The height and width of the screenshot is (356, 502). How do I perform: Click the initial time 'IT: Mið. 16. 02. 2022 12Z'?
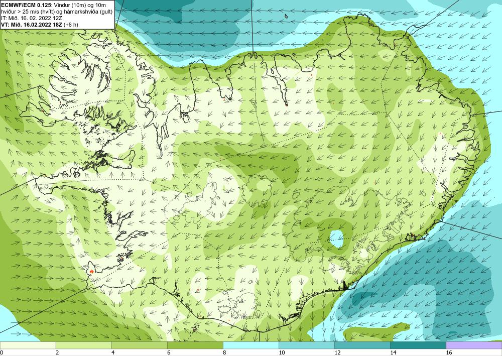coord(33,18)
